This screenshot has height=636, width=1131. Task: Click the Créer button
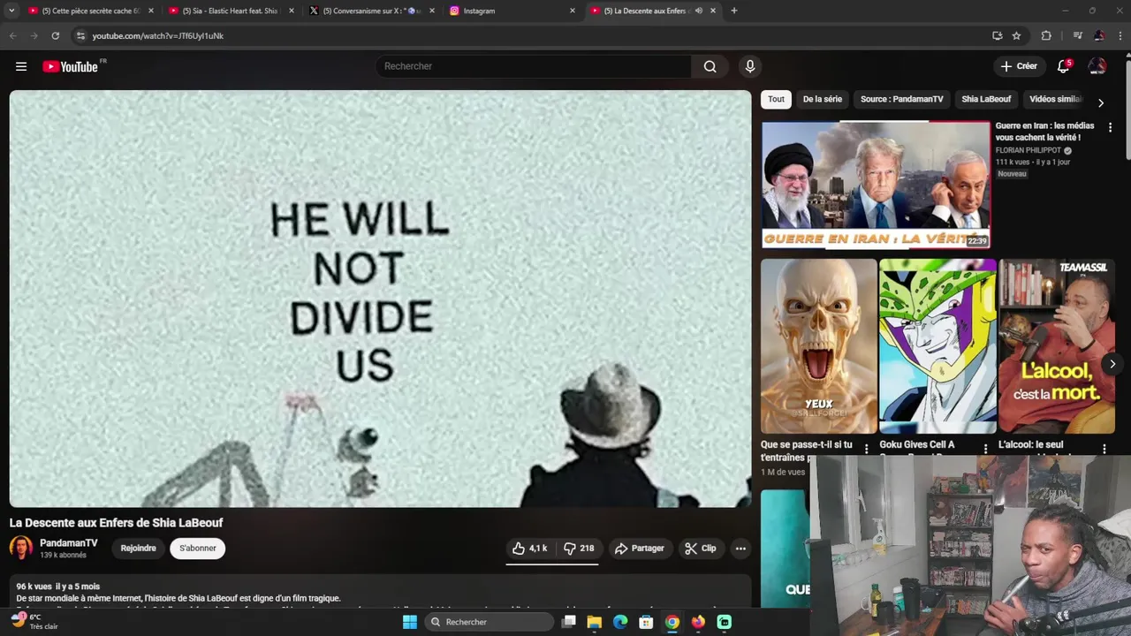tap(1019, 66)
